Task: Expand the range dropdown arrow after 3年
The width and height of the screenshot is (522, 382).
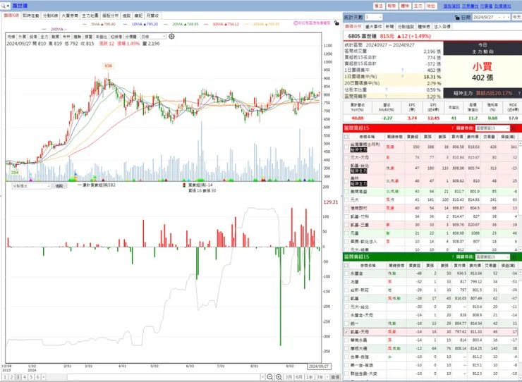Action: pyautogui.click(x=327, y=377)
